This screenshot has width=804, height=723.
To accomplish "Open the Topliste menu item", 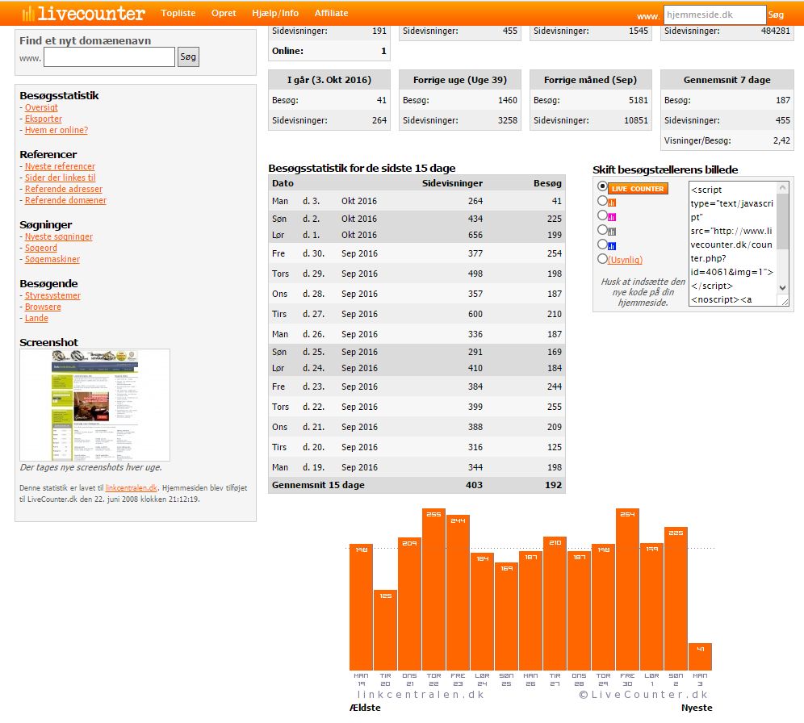I will pyautogui.click(x=178, y=13).
